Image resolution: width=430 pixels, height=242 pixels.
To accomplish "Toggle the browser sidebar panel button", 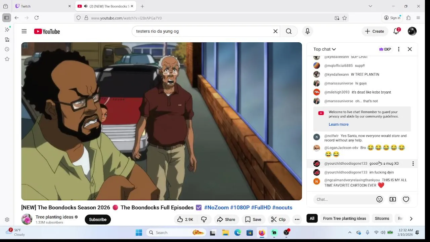I will [6, 18].
